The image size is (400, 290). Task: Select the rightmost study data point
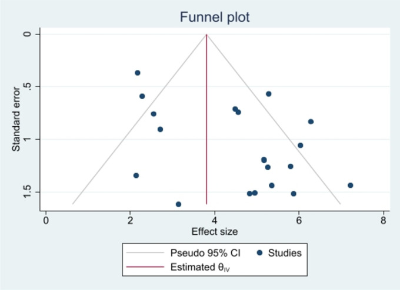pyautogui.click(x=351, y=186)
